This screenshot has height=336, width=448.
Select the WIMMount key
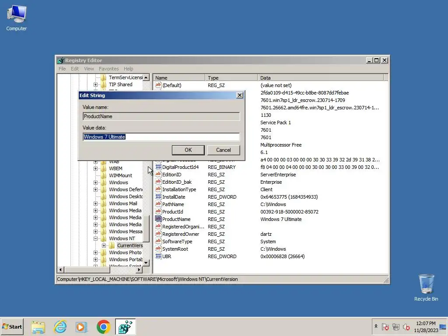pos(120,175)
